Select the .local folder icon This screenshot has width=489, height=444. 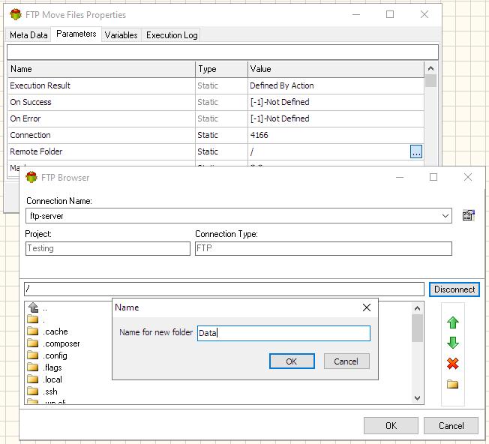[x=32, y=379]
